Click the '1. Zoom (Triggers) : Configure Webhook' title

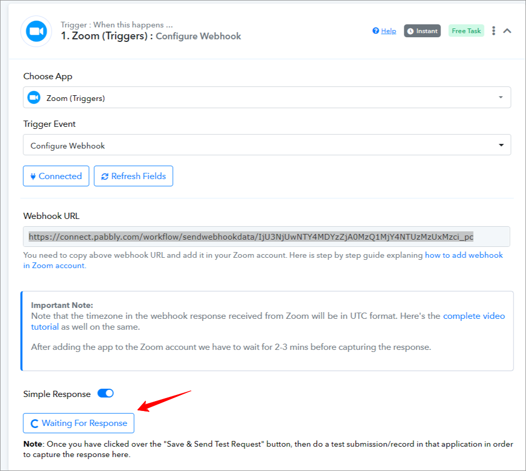pos(151,36)
